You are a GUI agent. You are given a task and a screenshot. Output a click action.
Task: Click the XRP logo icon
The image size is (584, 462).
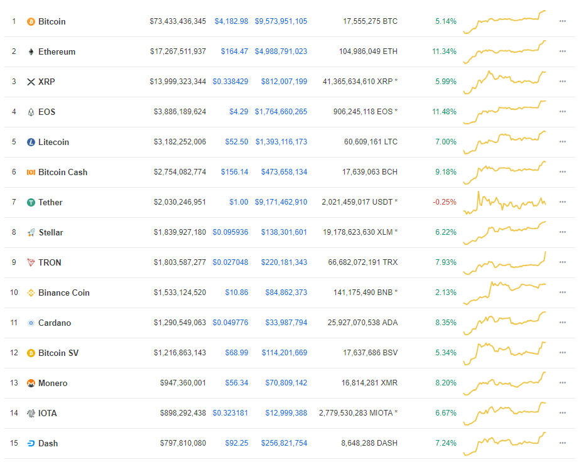pyautogui.click(x=31, y=82)
